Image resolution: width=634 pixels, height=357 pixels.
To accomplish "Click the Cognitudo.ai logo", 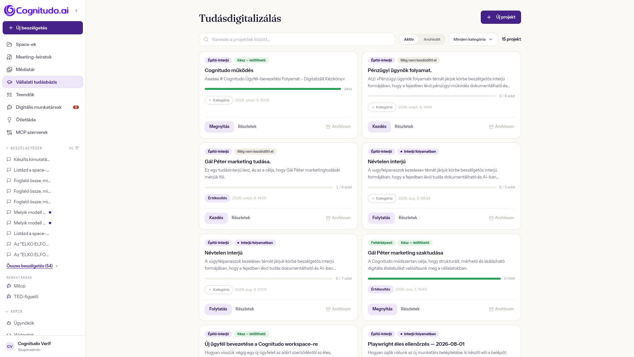I will click(x=36, y=11).
